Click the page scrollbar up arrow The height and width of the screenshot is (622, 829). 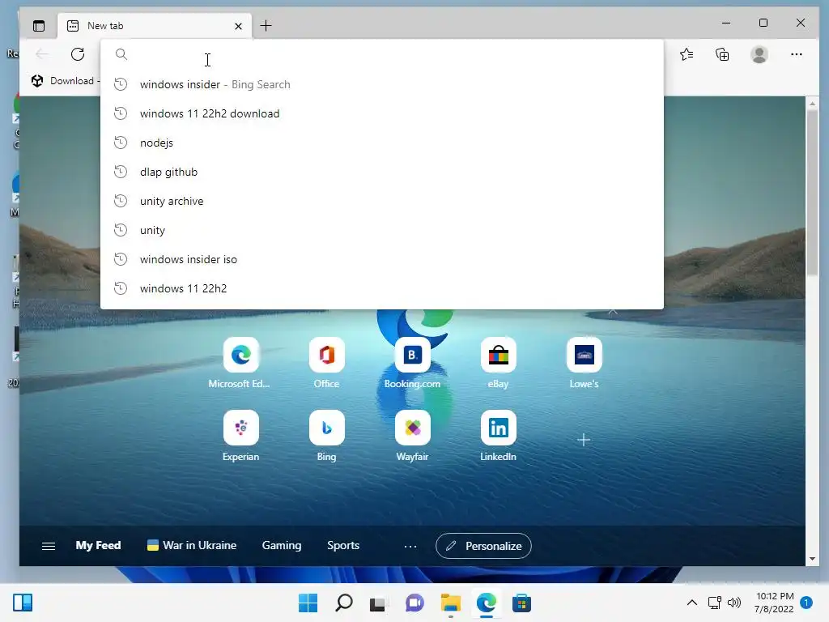tap(812, 104)
